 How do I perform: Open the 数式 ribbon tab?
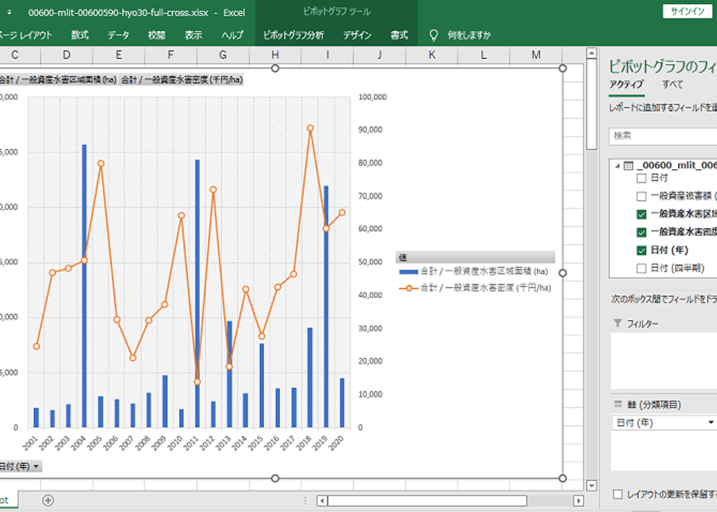click(80, 35)
